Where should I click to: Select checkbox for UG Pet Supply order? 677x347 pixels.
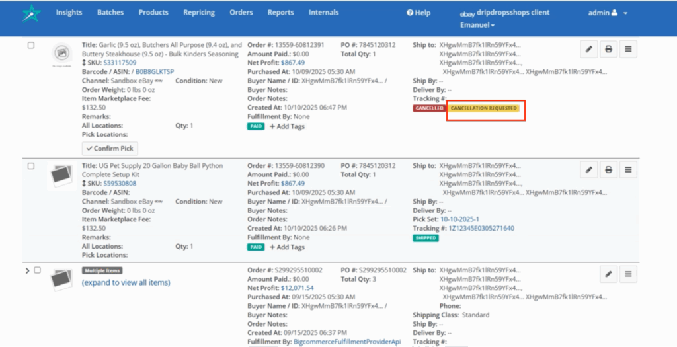(x=31, y=166)
